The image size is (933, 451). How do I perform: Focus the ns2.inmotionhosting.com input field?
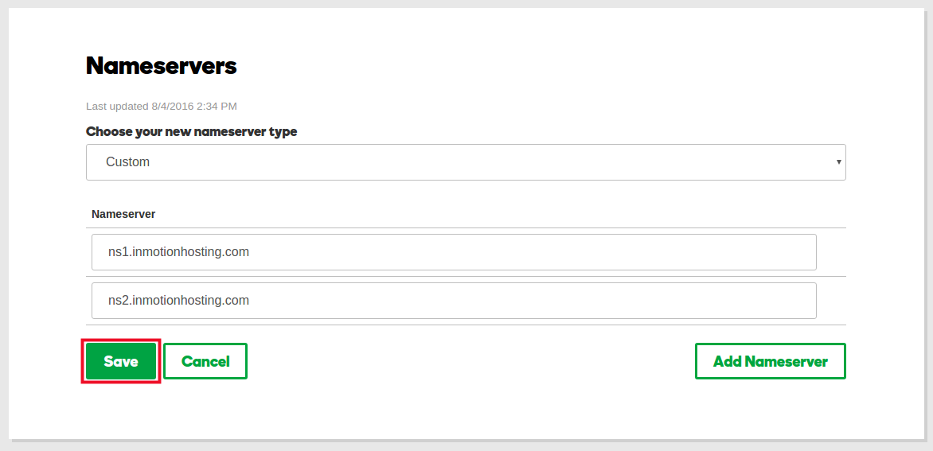[454, 301]
